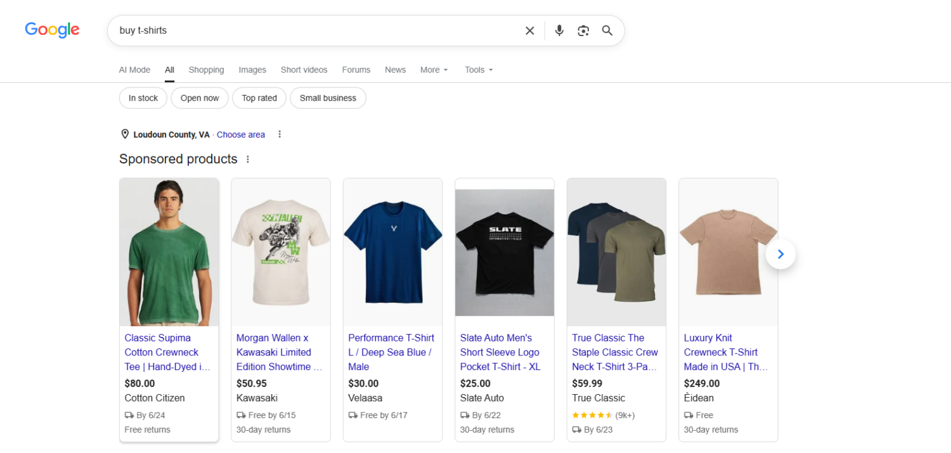Click Slate Auto seller name
The image size is (951, 453).
(x=482, y=398)
